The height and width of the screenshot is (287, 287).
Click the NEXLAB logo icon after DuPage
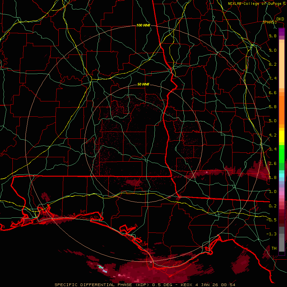[284, 3]
